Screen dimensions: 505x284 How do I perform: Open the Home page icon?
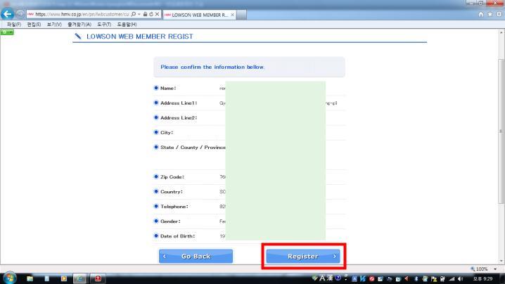(x=480, y=14)
